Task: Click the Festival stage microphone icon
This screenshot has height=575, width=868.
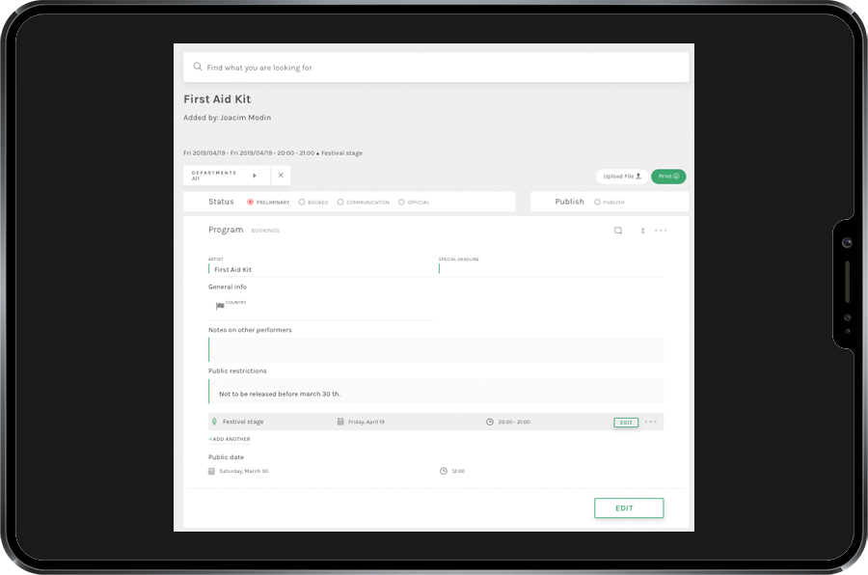Action: (214, 422)
